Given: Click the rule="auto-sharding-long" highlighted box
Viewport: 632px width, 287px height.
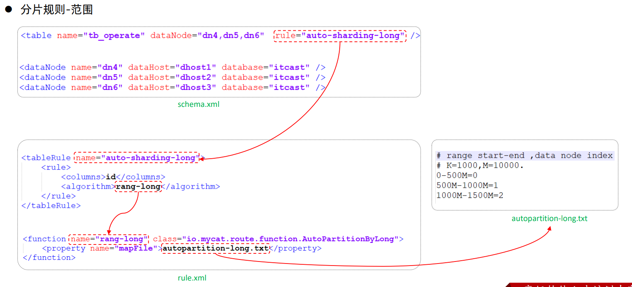Looking at the screenshot, I should [339, 36].
